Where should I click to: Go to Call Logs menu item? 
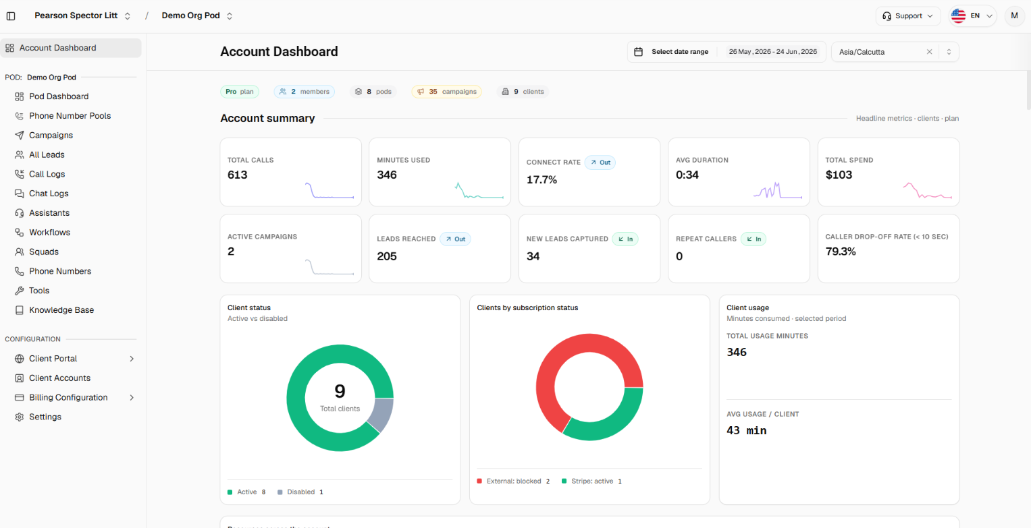(47, 174)
